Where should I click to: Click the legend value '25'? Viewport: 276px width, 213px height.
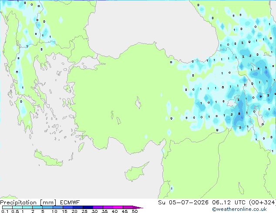[x=84, y=211]
